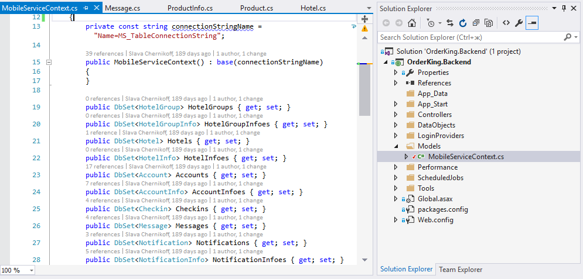The image size is (583, 279).
Task: Click the Search Solution Explorer field
Action: [x=469, y=37]
